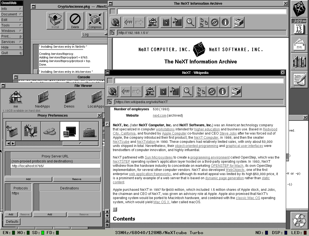Screen dimensions: 309x236
Task: Click the printer icon in Wikipedia window toolbar
Action: tap(236, 92)
